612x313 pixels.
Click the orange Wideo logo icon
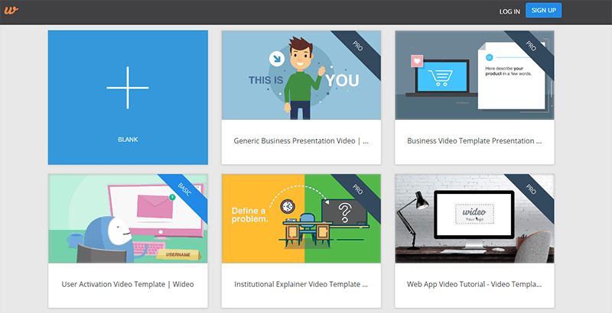click(x=11, y=11)
